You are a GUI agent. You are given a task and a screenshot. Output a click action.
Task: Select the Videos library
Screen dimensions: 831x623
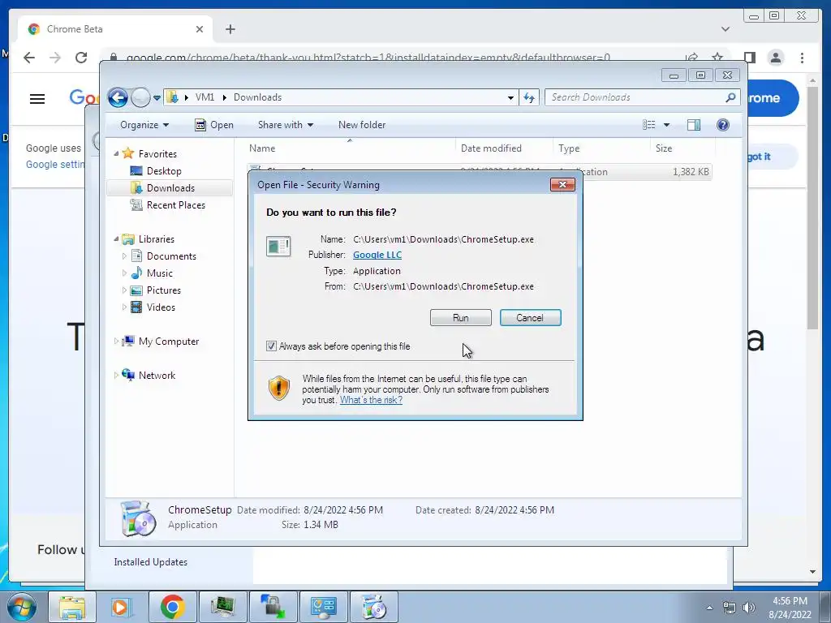click(x=161, y=307)
